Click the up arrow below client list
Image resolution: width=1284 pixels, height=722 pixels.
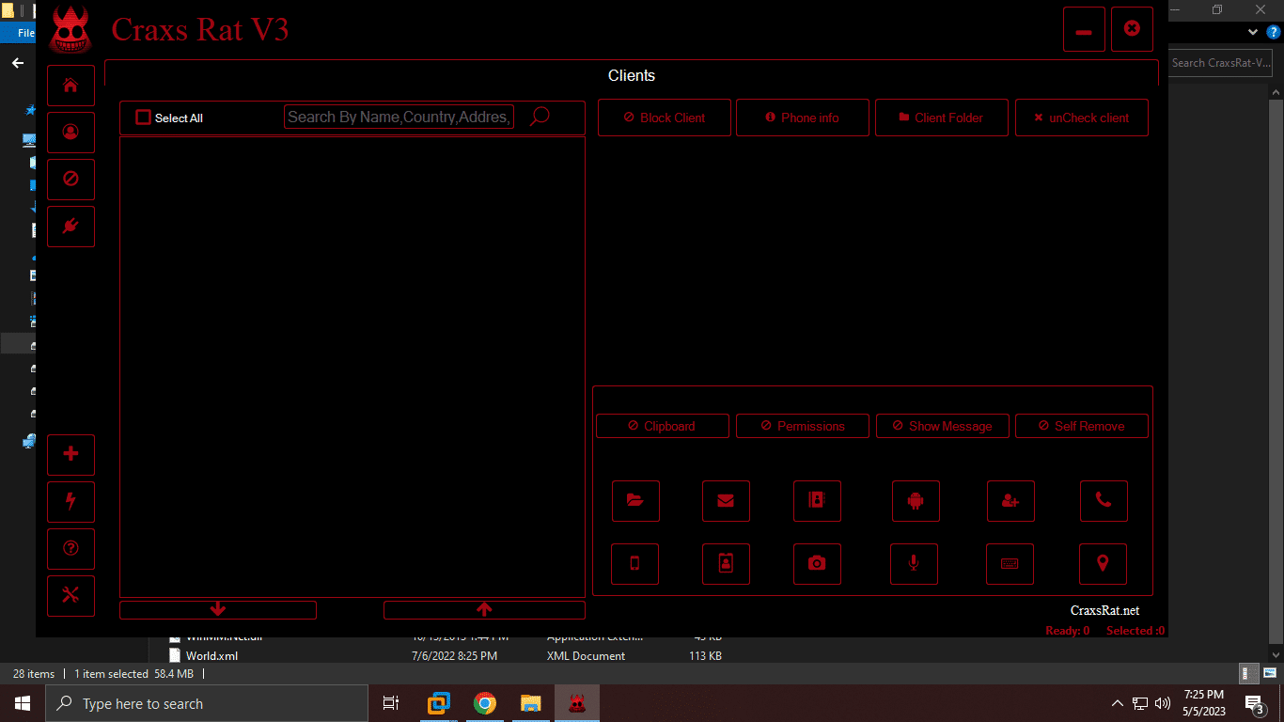(484, 610)
